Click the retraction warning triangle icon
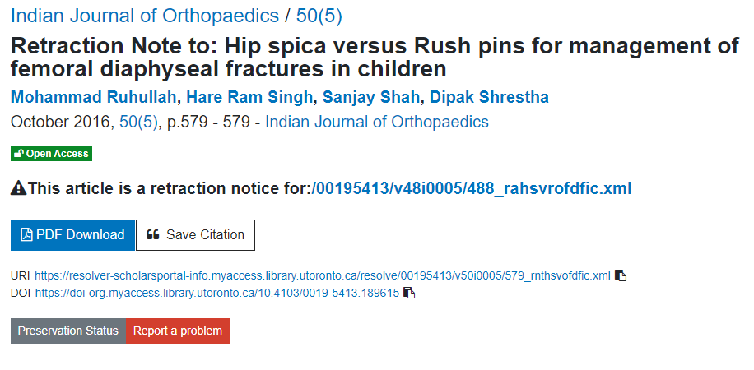This screenshot has width=754, height=370. (19, 188)
